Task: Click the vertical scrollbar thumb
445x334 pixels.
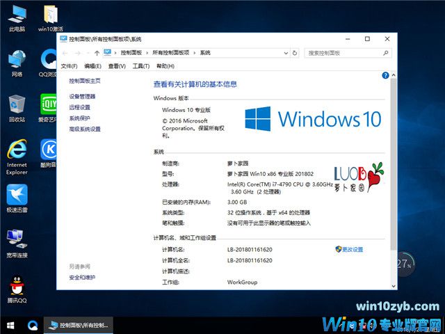Action: 394,164
